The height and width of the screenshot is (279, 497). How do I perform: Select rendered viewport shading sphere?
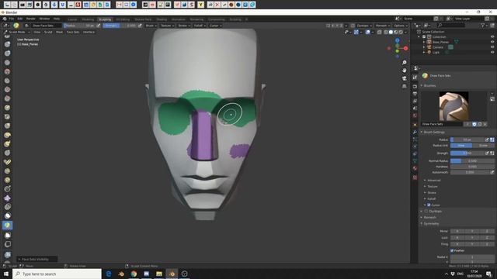click(401, 32)
